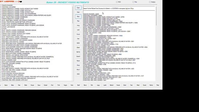The width and height of the screenshot is (199, 112).
Task: Select the Veges food category
Action: [x=65, y=85]
